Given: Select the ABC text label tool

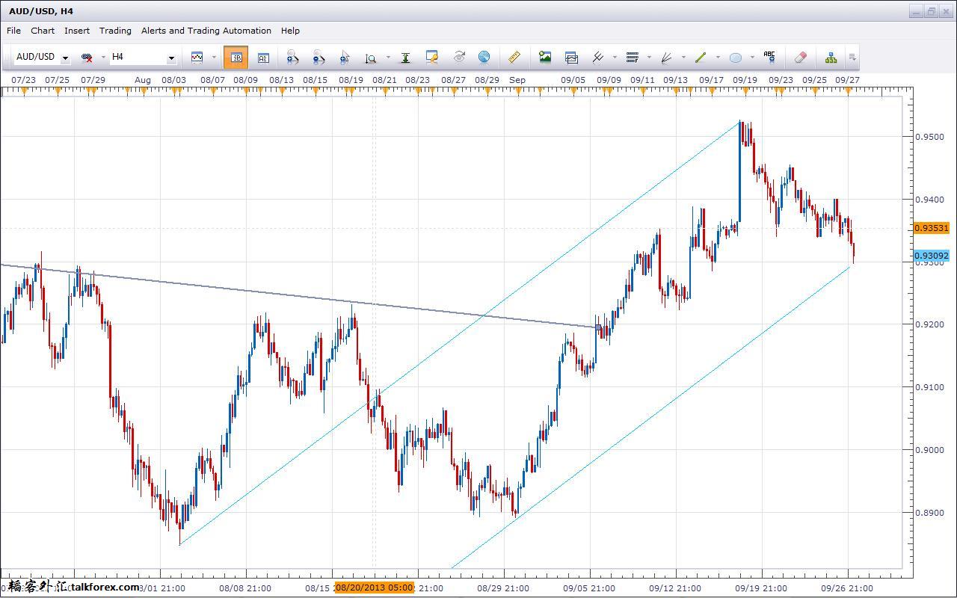Looking at the screenshot, I should pyautogui.click(x=769, y=56).
